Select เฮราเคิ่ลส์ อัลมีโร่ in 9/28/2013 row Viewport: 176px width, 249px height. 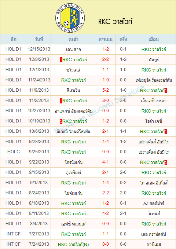click(x=154, y=142)
